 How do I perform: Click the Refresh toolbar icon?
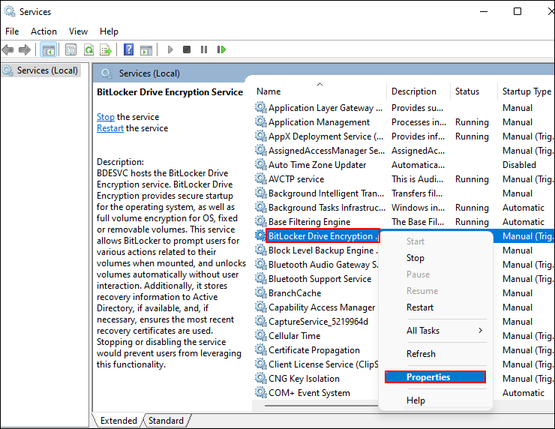click(x=88, y=49)
